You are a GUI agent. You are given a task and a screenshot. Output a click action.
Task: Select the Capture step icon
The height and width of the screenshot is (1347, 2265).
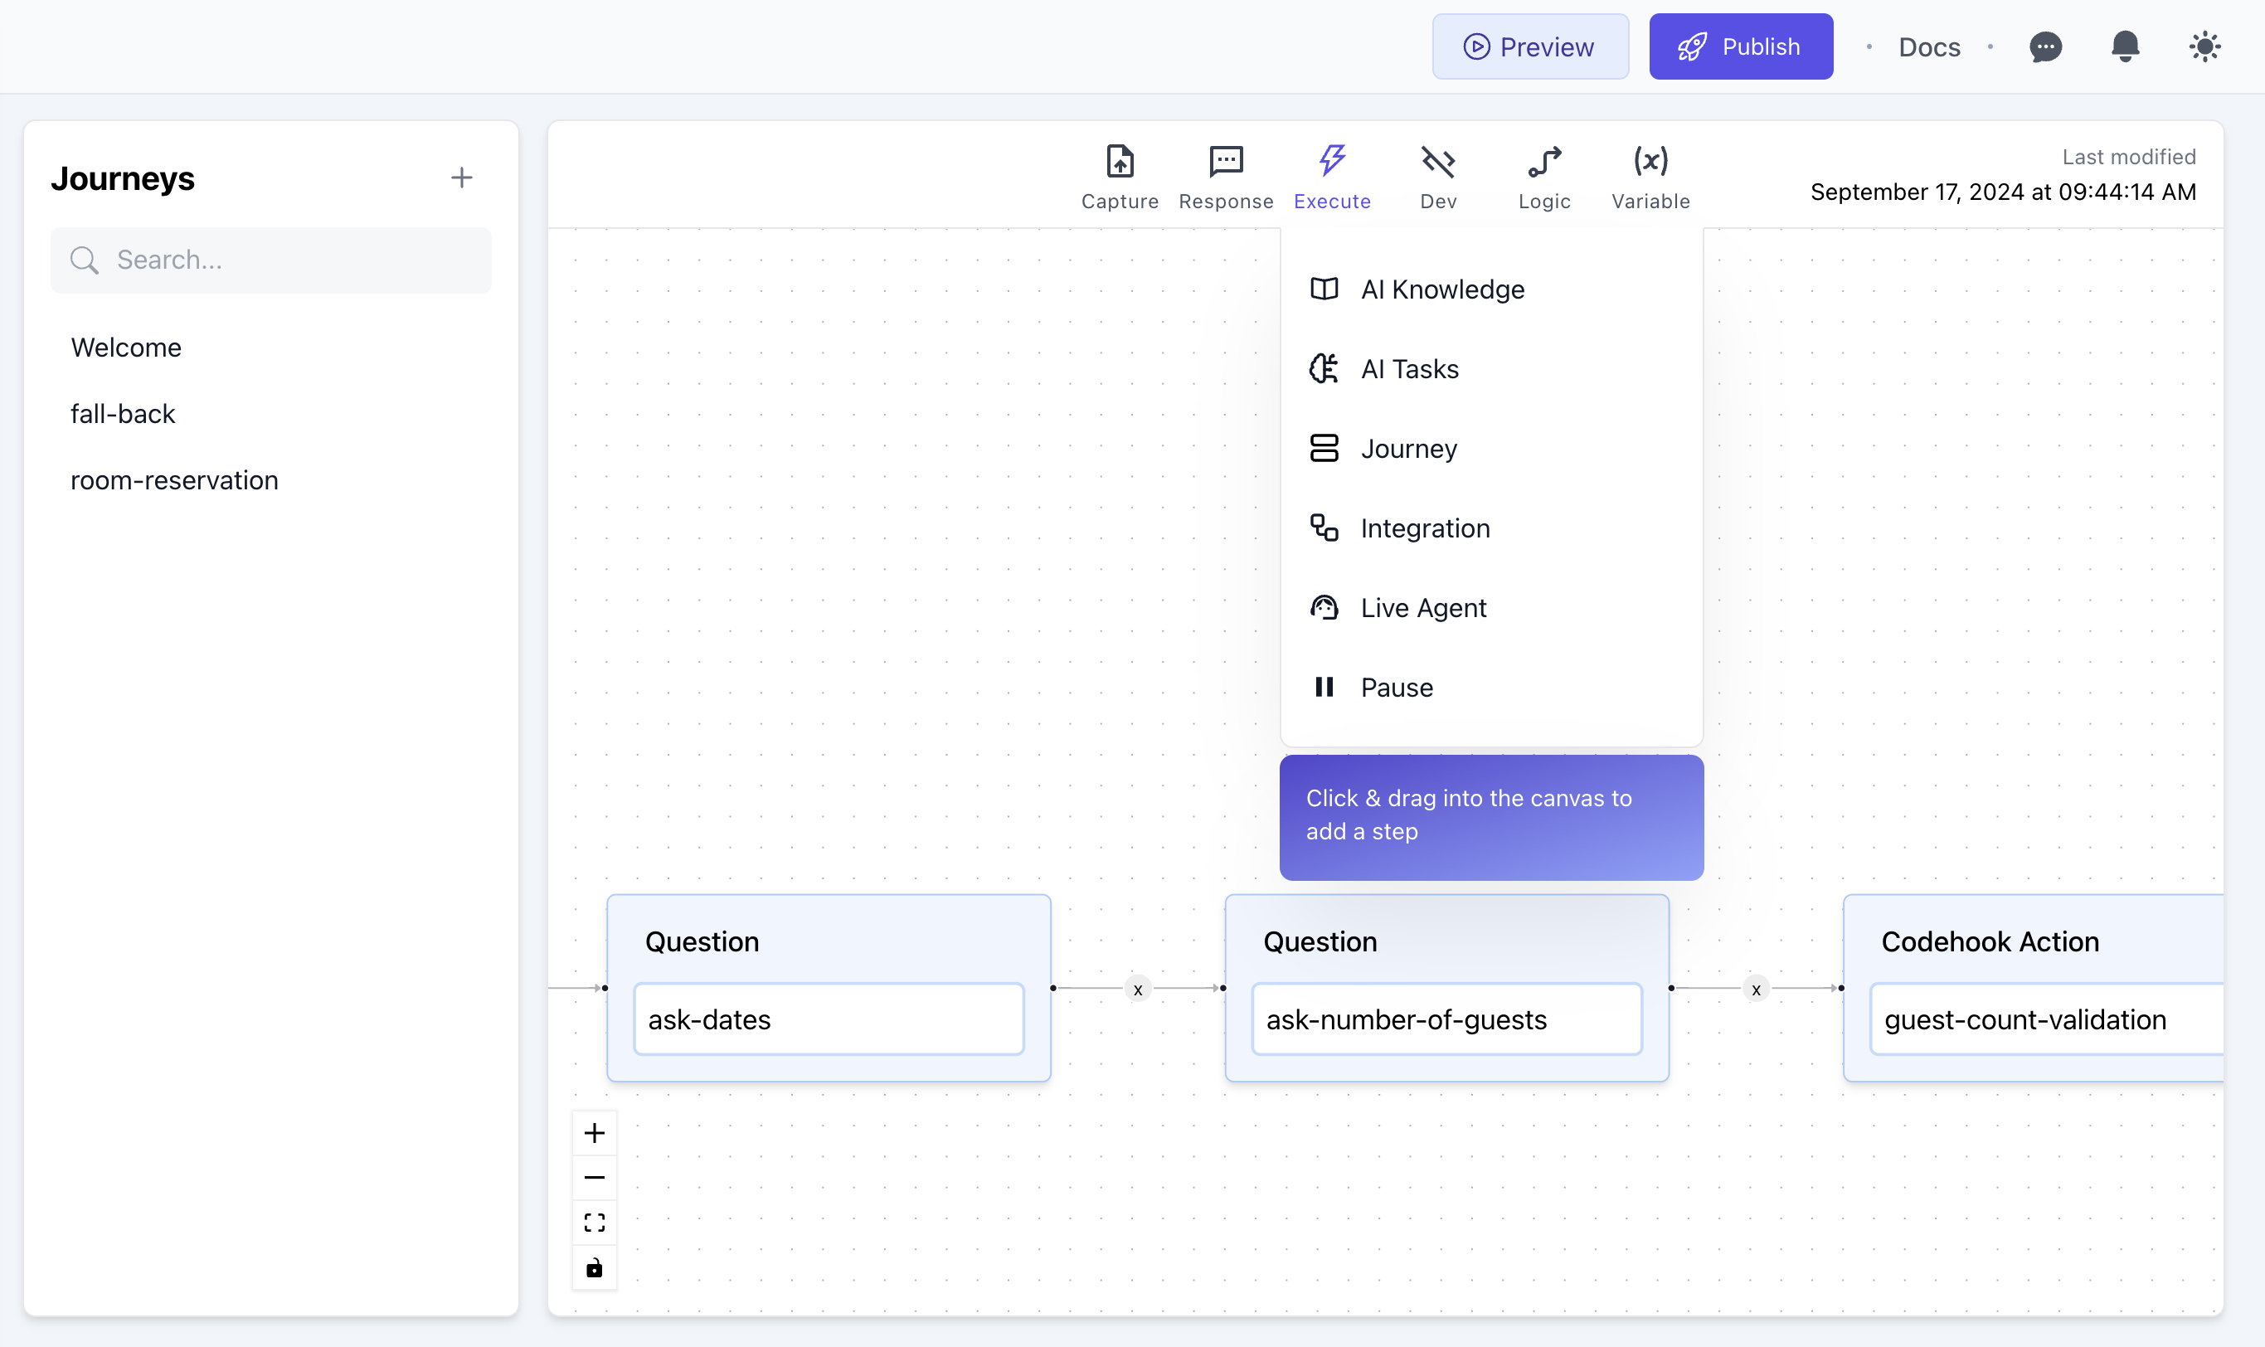coord(1119,175)
